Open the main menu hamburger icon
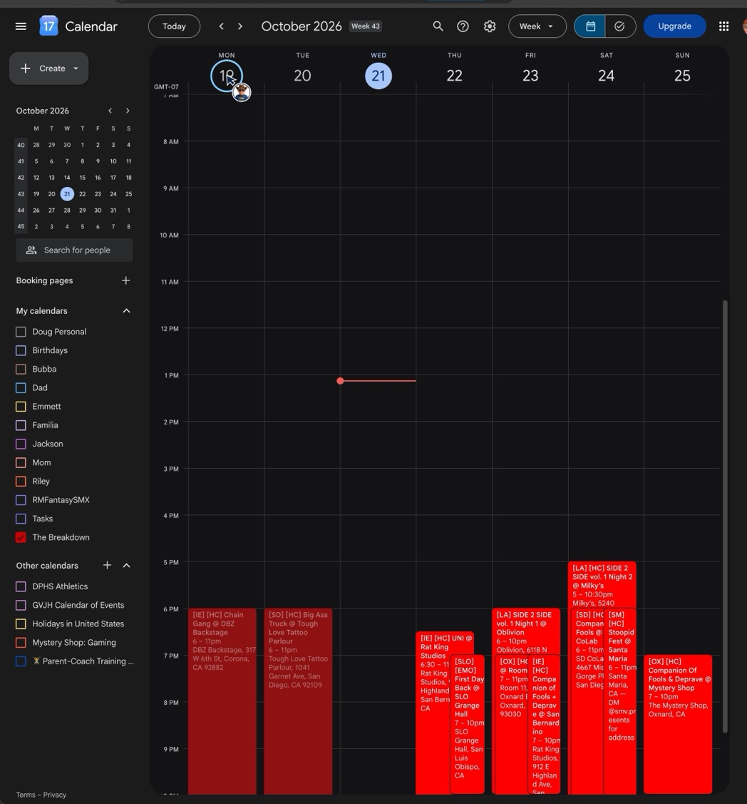The height and width of the screenshot is (804, 747). (21, 26)
